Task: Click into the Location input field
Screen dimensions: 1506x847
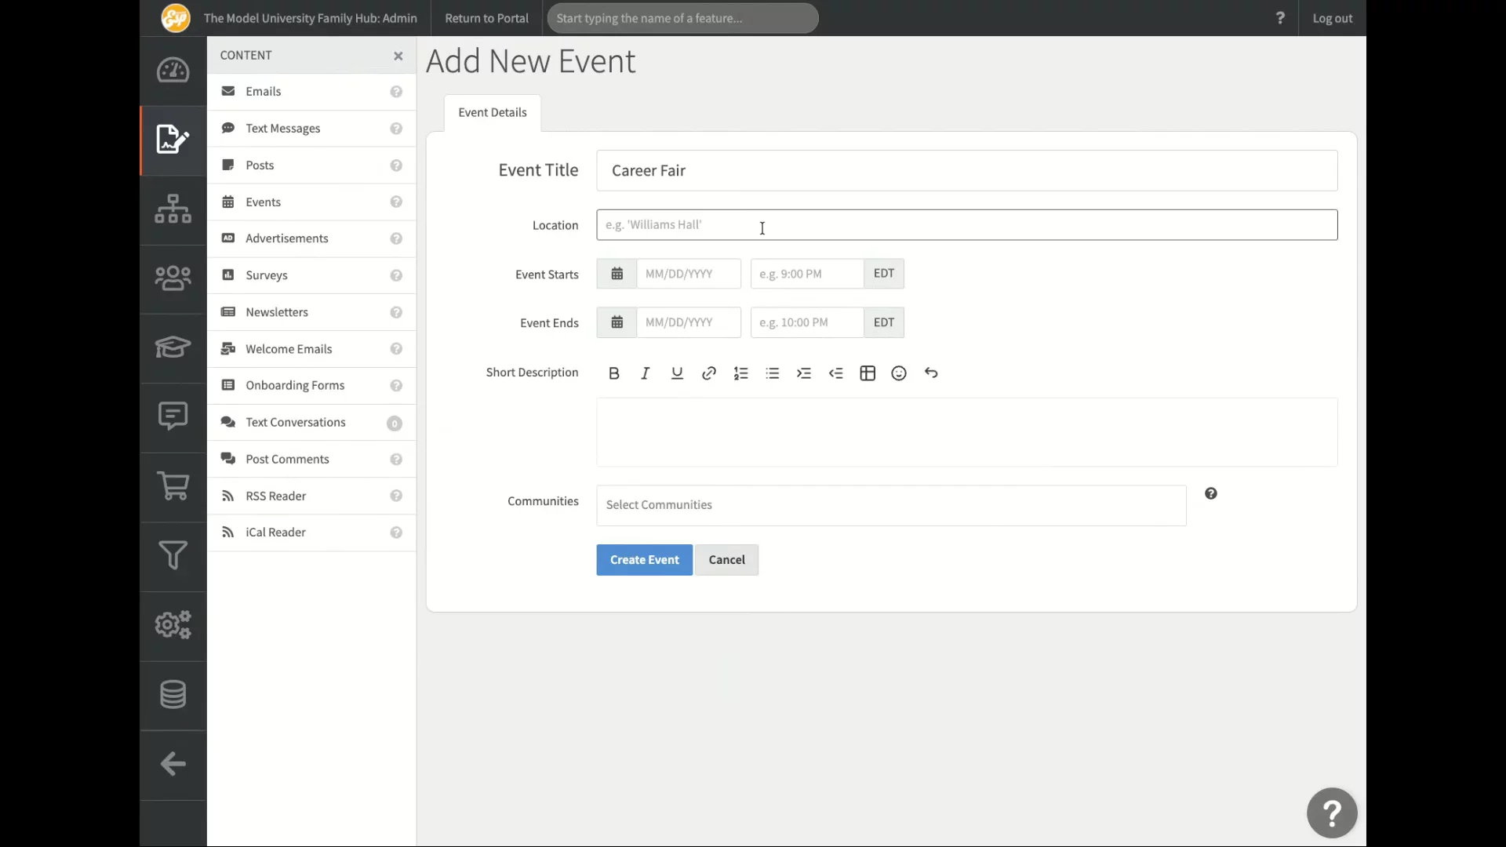Action: click(x=966, y=225)
